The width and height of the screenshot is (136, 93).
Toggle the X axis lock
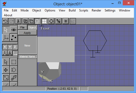(x=5, y=47)
